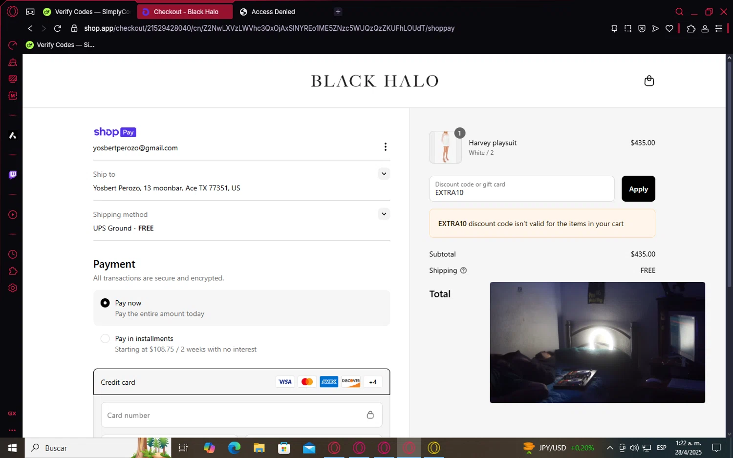The height and width of the screenshot is (458, 733).
Task: Open the snapshot capture toolbar icon
Action: tap(628, 28)
